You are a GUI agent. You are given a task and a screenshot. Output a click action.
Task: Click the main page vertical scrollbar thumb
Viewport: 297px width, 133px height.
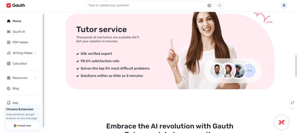tap(296, 66)
